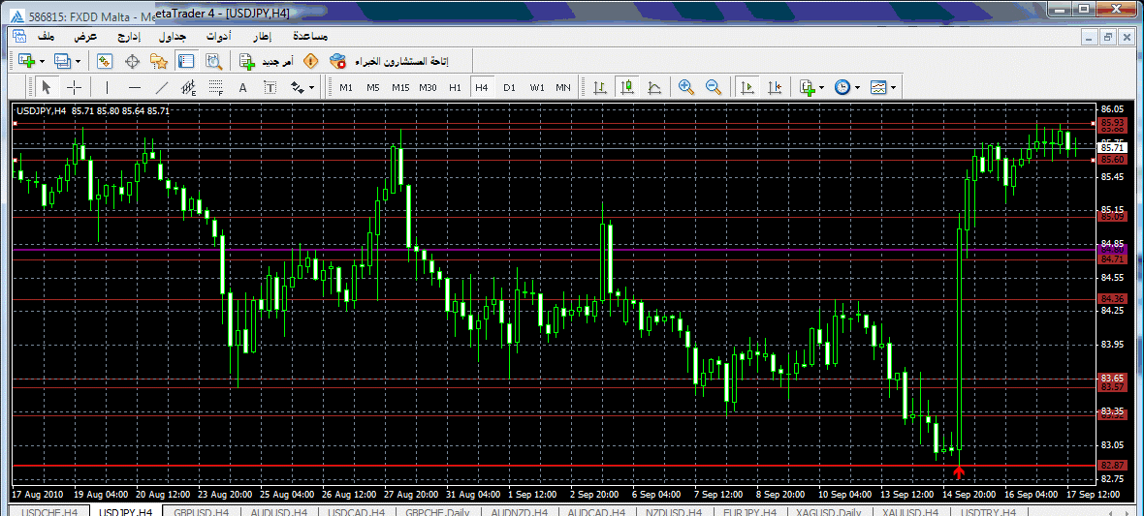Select the D1 timeframe button
Image resolution: width=1144 pixels, height=516 pixels.
pyautogui.click(x=509, y=87)
